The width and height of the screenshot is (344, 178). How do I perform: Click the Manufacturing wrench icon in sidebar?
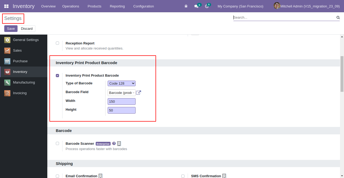(7, 82)
